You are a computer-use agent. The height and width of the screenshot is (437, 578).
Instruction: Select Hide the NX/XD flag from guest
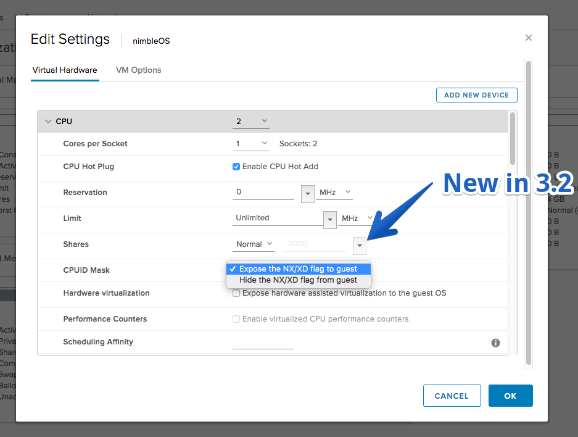(x=298, y=280)
